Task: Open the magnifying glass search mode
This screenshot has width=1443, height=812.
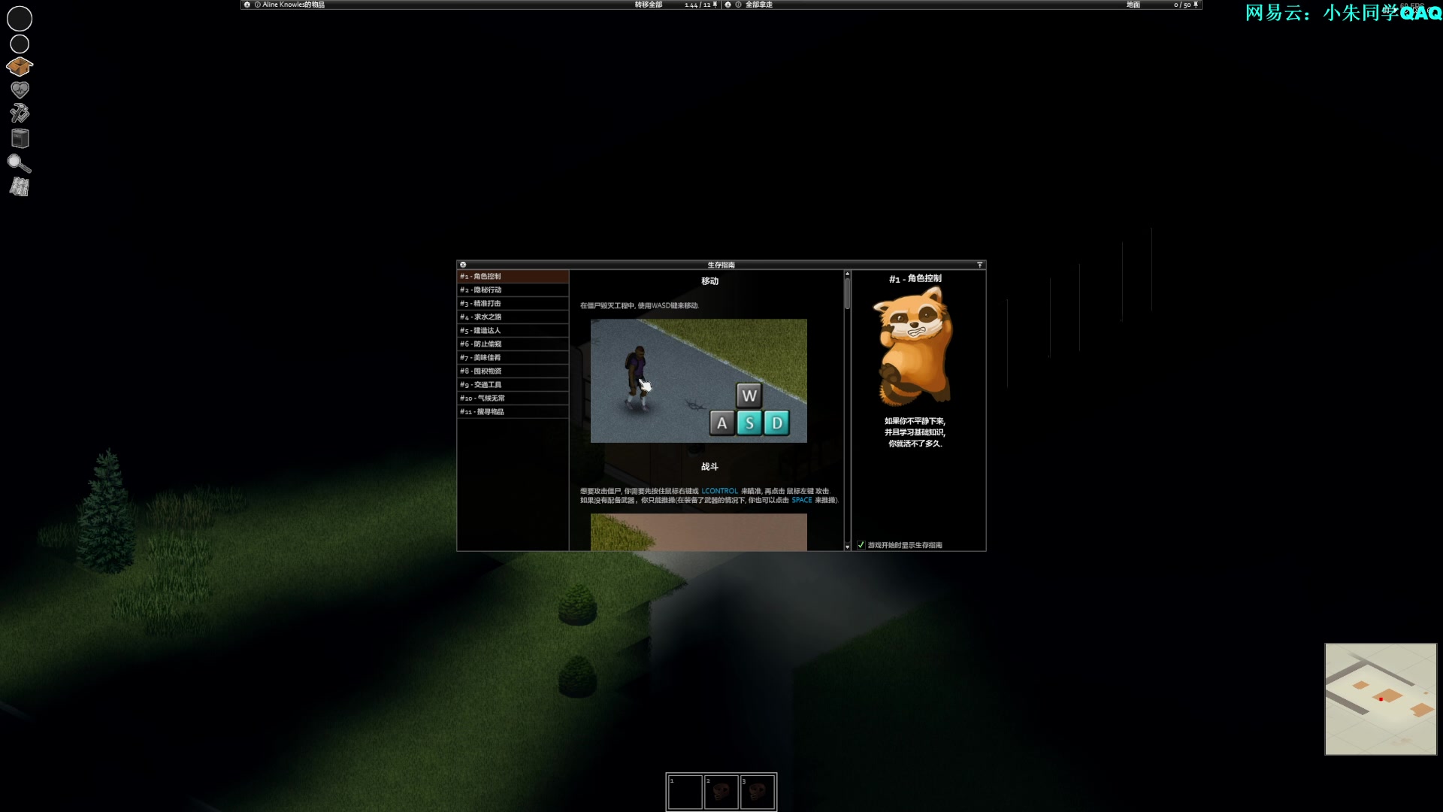Action: click(x=19, y=163)
